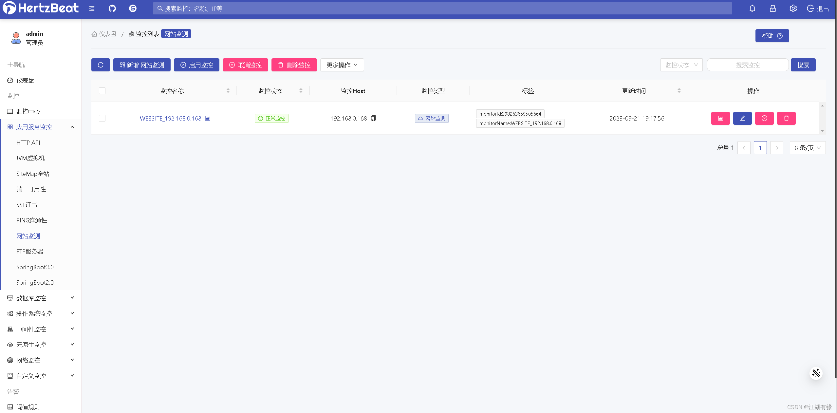Click the 仪表盘 home breadcrumb
The image size is (837, 413).
[x=104, y=34]
